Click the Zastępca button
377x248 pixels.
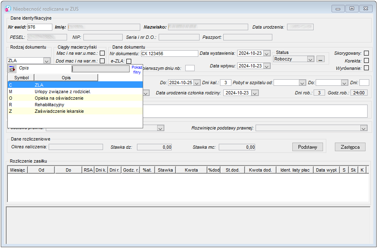[x=350, y=147]
